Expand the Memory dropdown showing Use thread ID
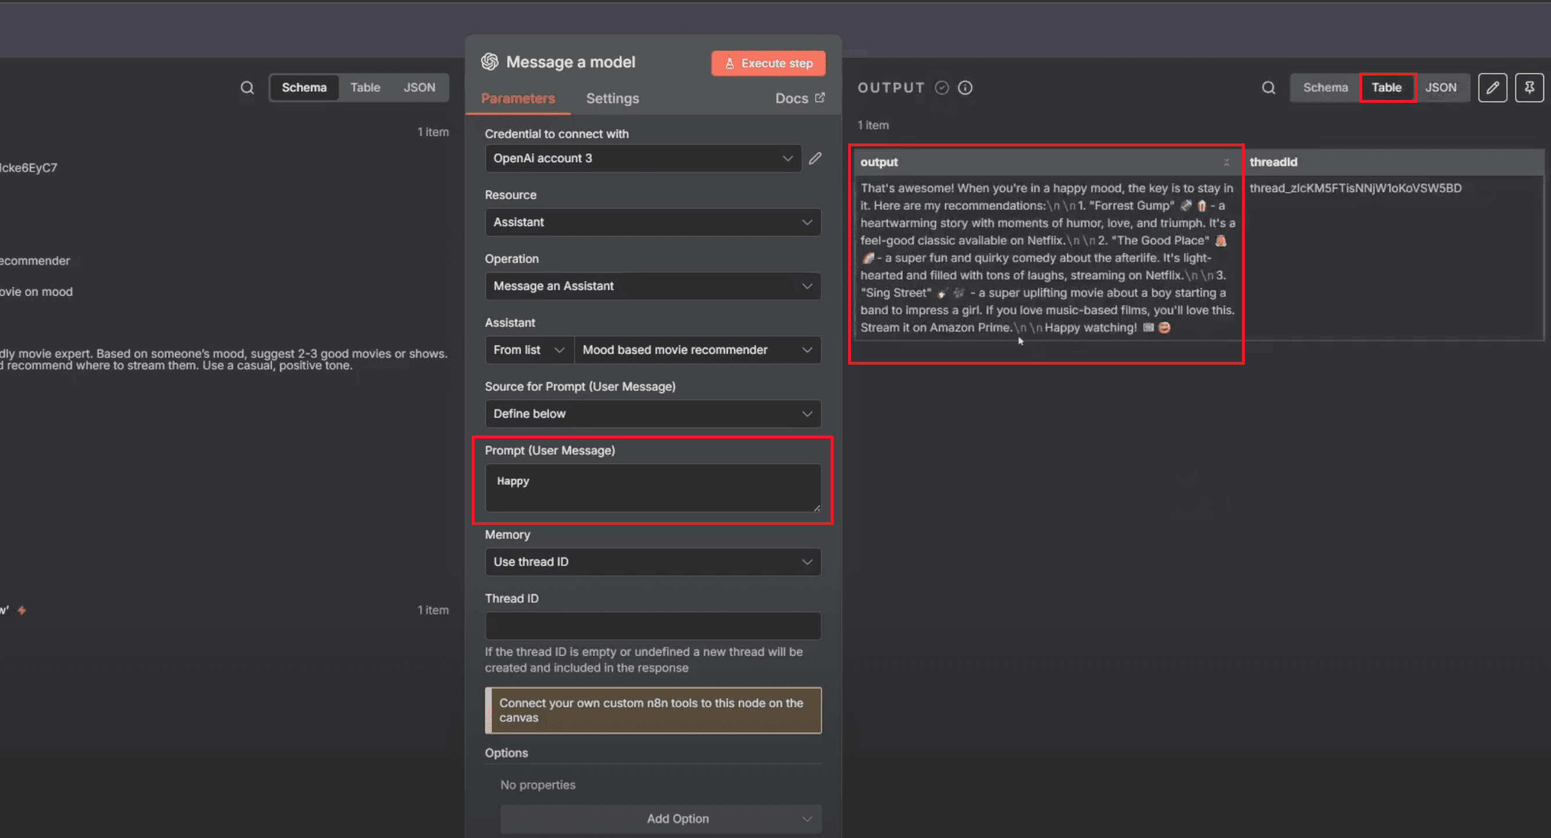This screenshot has height=838, width=1551. point(652,562)
